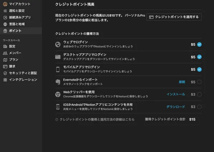The width and height of the screenshot is (214, 152).
Task: Click iOSかAndroidでNotionアプリにコンテンツを共有 title
Action: (98, 104)
